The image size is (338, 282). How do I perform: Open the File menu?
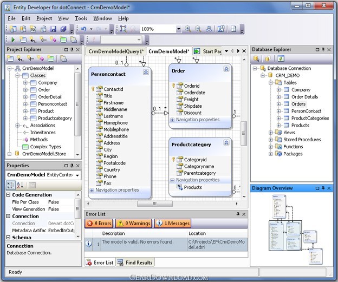[x=11, y=18]
